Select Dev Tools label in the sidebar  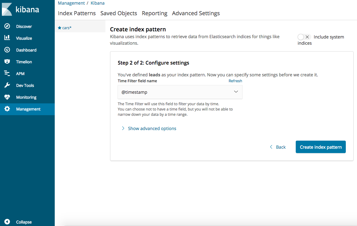tap(25, 85)
